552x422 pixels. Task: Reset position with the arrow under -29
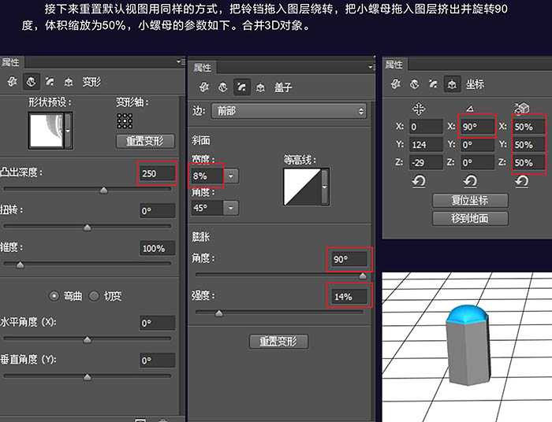(x=419, y=181)
